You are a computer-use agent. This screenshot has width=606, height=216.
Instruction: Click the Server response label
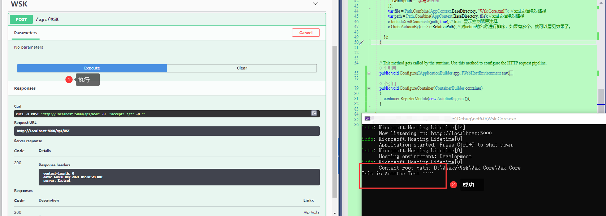[28, 141]
